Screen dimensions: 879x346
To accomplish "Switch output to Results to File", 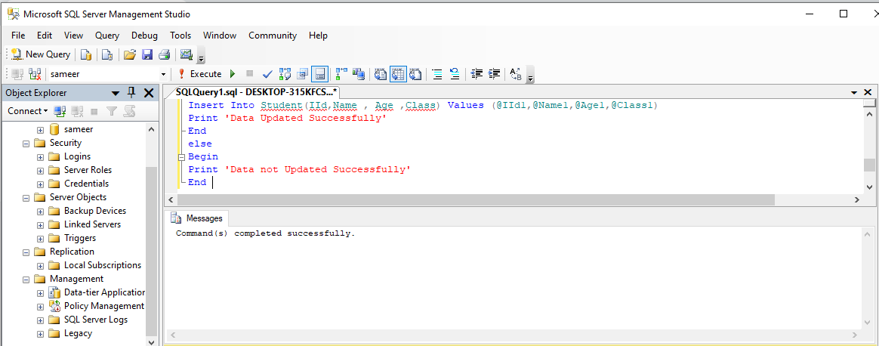I will click(x=415, y=74).
